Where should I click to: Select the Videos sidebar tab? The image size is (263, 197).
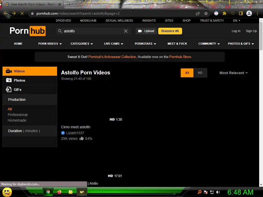[x=30, y=71]
